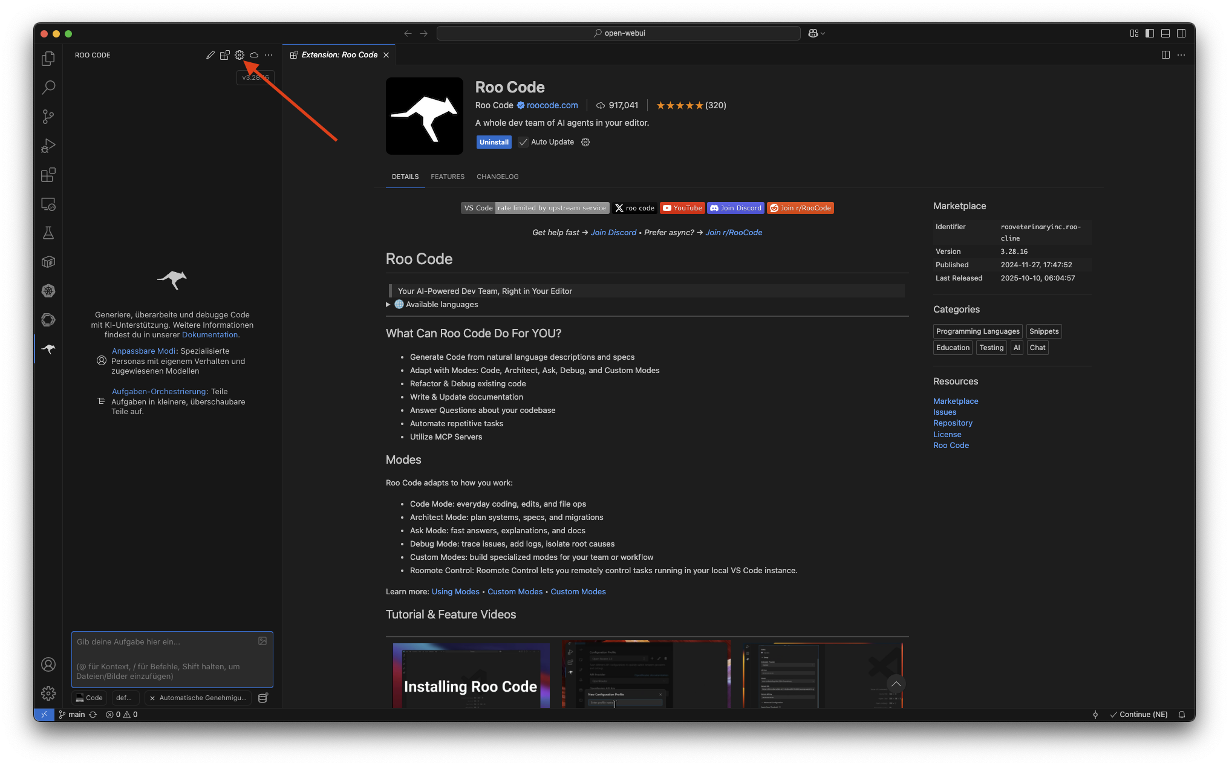The height and width of the screenshot is (766, 1229).
Task: Go forward with the title bar right arrow
Action: pos(423,33)
